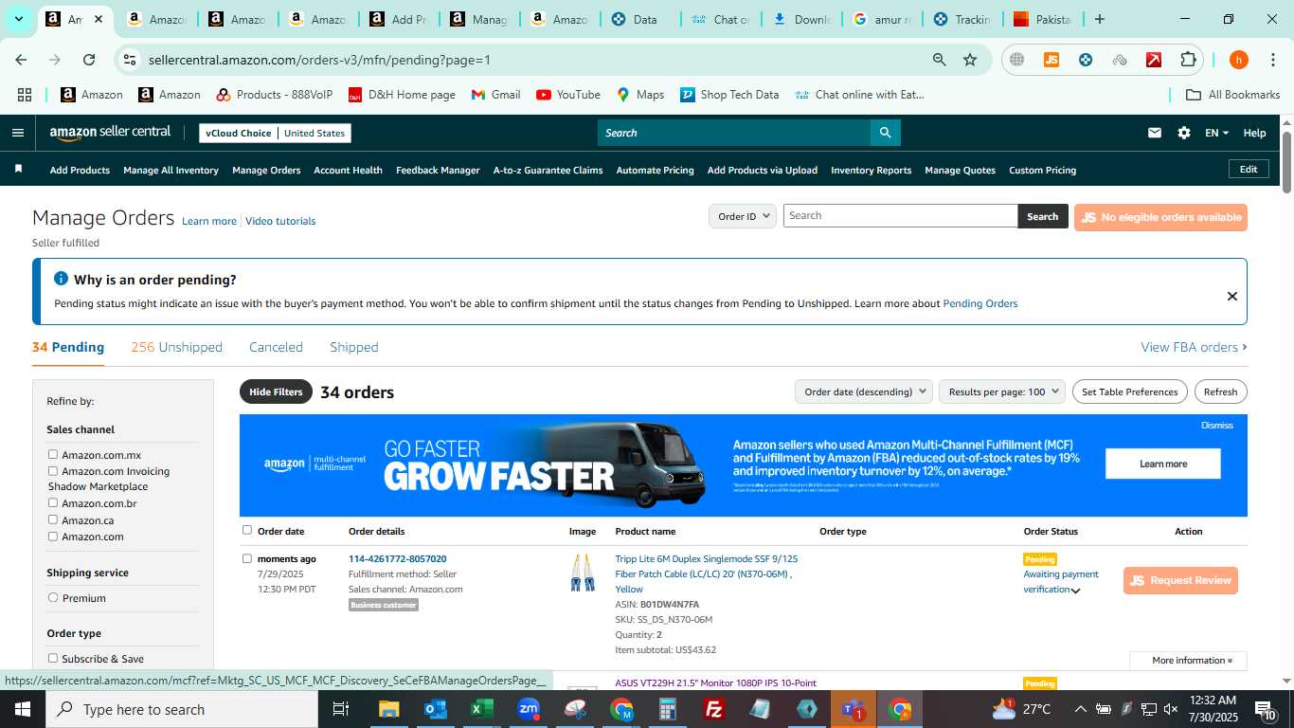
Task: Click the header search magnifier button
Action: pyautogui.click(x=885, y=133)
